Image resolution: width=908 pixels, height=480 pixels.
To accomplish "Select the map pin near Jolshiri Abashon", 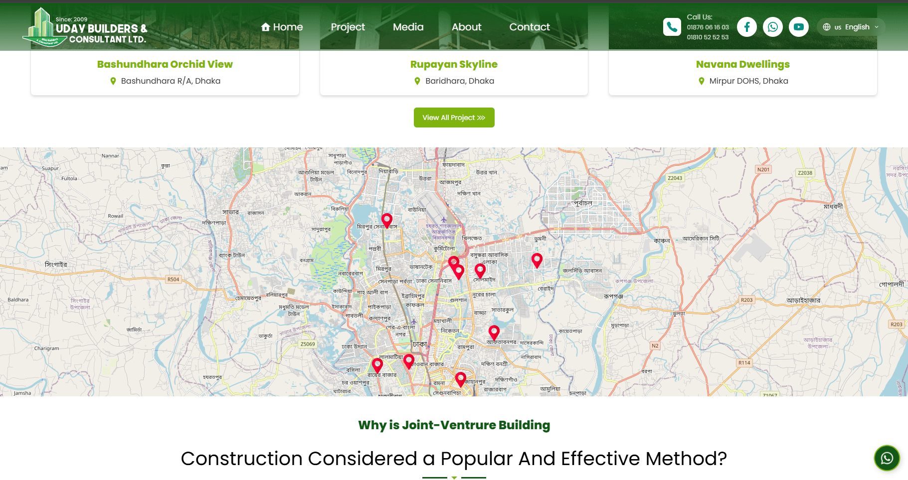I will click(537, 260).
